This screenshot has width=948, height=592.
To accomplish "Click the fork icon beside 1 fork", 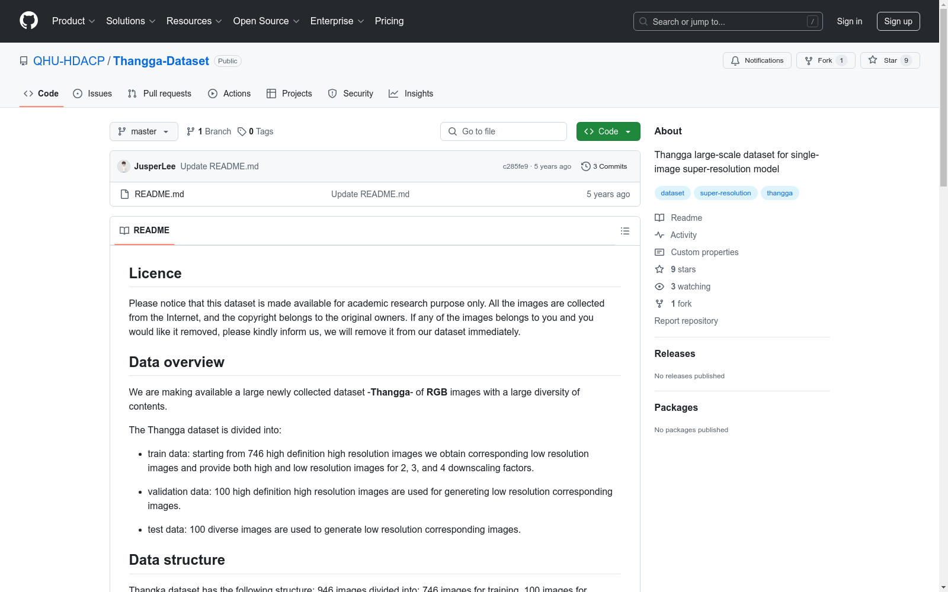I will [659, 304].
